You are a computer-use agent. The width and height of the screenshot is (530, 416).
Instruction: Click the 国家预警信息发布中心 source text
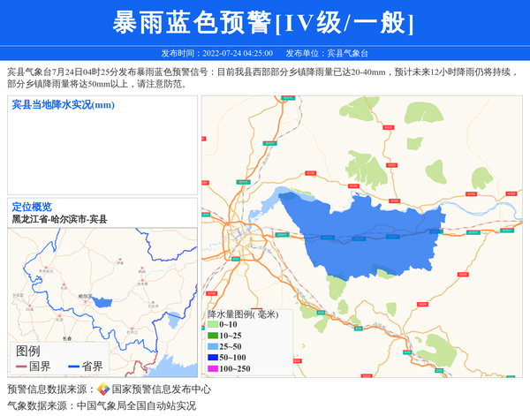pyautogui.click(x=162, y=390)
